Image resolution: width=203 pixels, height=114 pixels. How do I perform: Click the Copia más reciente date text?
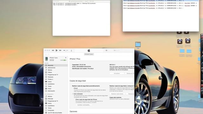(x=119, y=99)
